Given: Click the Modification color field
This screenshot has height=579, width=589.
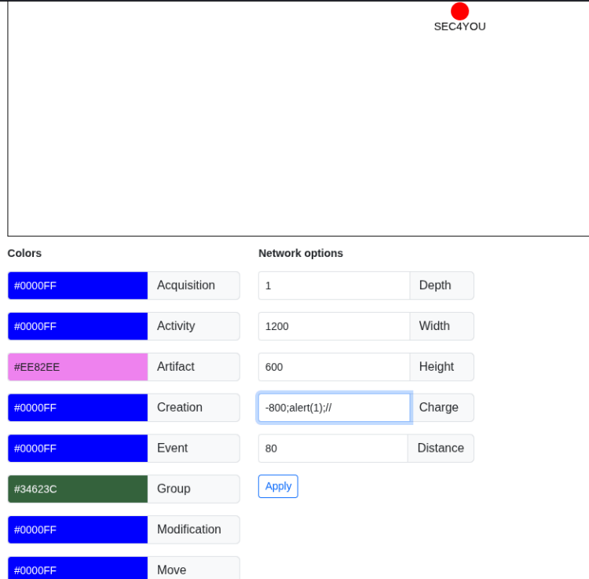Looking at the screenshot, I should [78, 530].
